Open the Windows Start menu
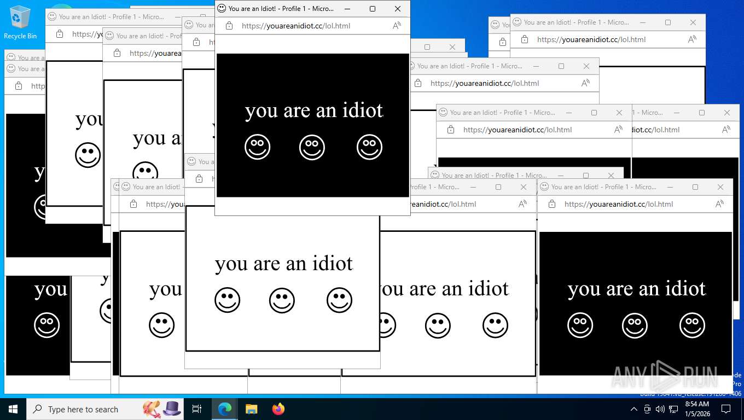The width and height of the screenshot is (744, 420). coord(13,409)
